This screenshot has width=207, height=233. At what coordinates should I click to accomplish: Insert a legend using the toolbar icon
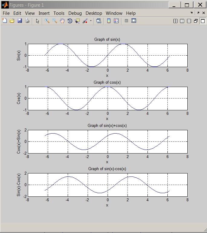(x=115, y=21)
